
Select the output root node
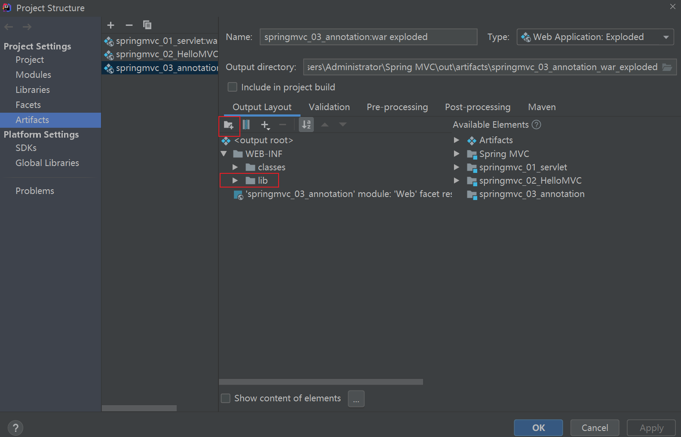[264, 140]
